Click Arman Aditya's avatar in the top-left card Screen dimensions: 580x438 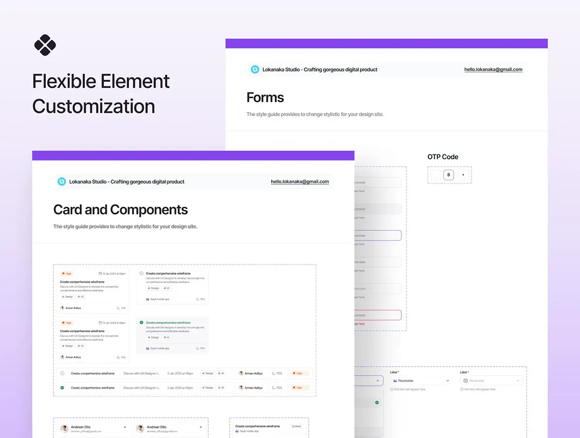pyautogui.click(x=62, y=308)
